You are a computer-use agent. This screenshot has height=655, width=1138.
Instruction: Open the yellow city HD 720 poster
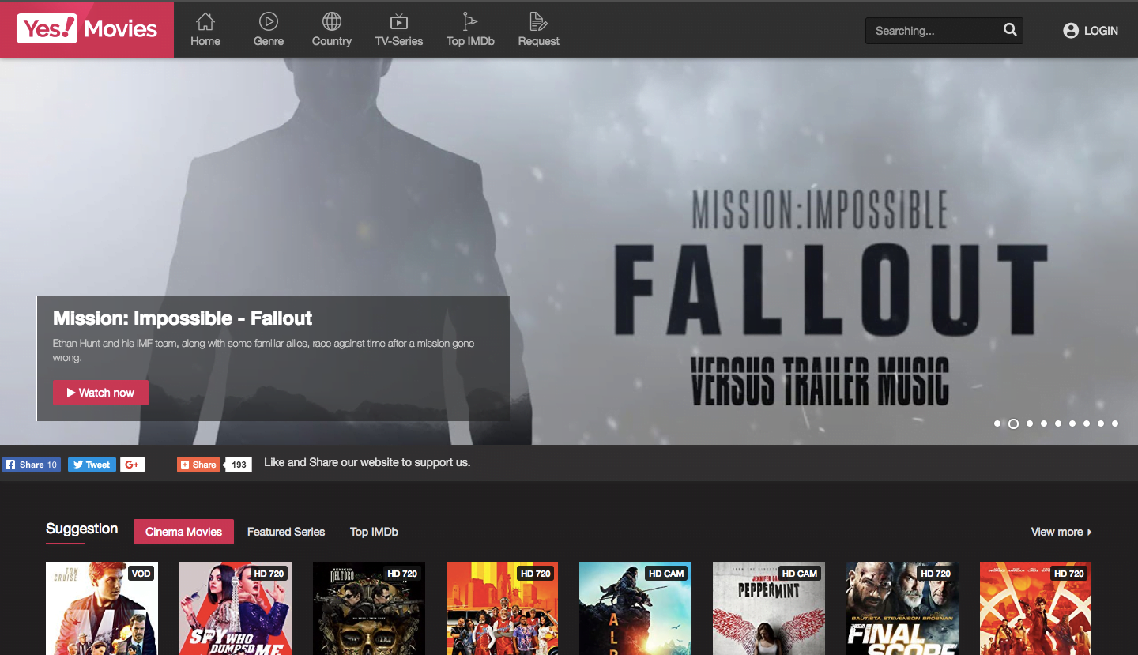[x=503, y=608]
